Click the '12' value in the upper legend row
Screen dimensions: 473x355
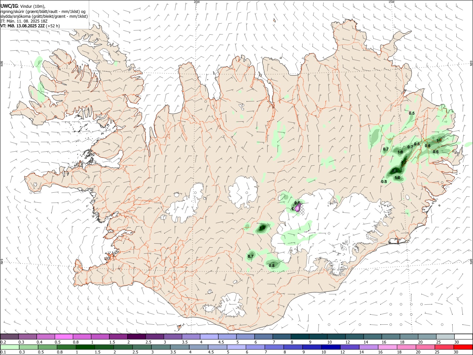click(347, 342)
